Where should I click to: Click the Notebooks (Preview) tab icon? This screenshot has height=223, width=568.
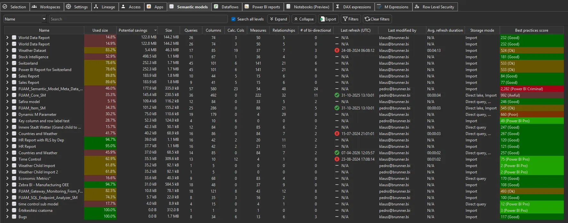pos(288,6)
